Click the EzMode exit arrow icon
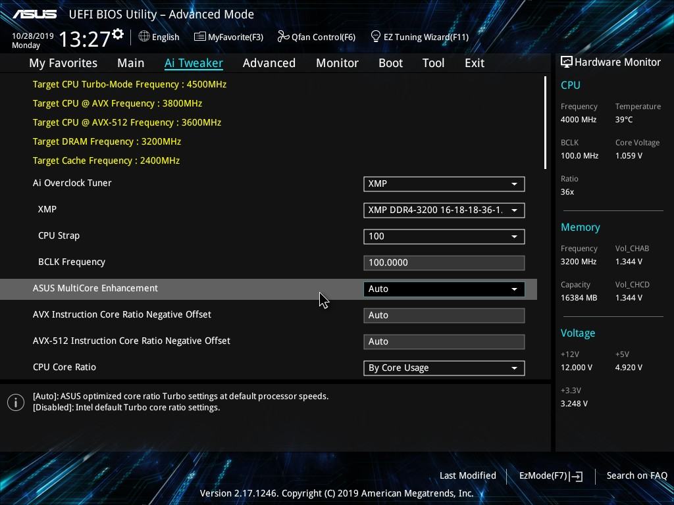Image resolution: width=674 pixels, height=505 pixels. tap(577, 476)
